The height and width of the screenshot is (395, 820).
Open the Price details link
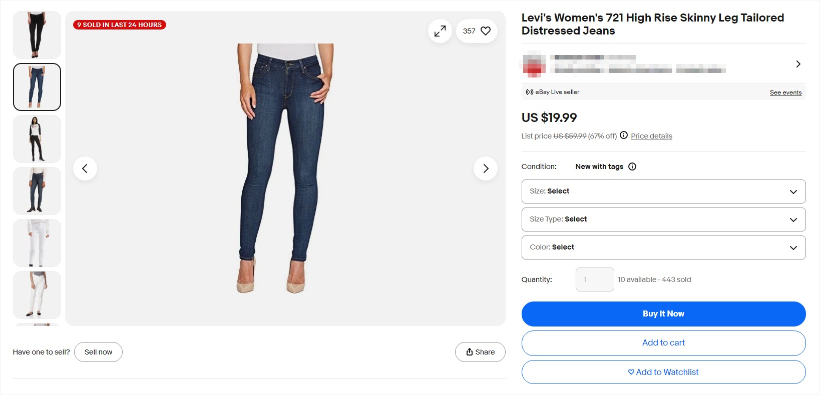tap(651, 135)
